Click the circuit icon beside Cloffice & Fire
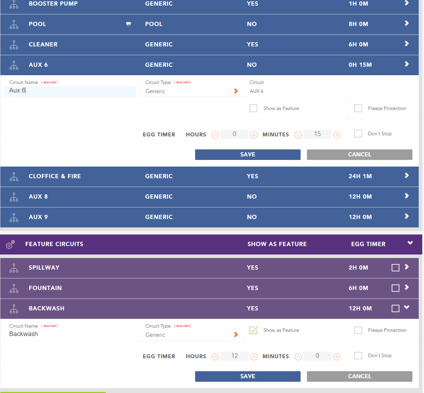Image resolution: width=424 pixels, height=393 pixels. pyautogui.click(x=14, y=177)
